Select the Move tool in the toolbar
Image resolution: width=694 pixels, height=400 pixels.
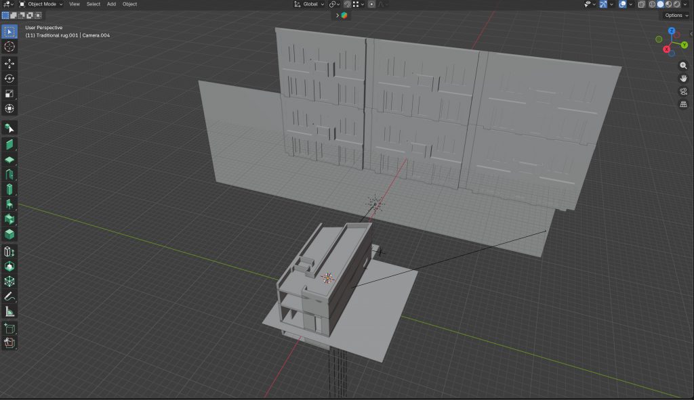point(9,64)
